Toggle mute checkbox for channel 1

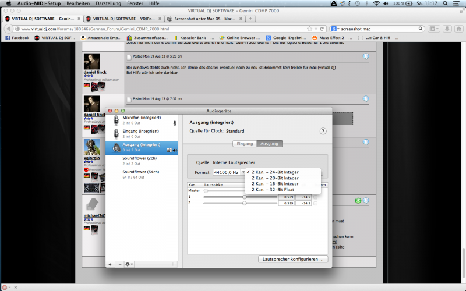316,197
